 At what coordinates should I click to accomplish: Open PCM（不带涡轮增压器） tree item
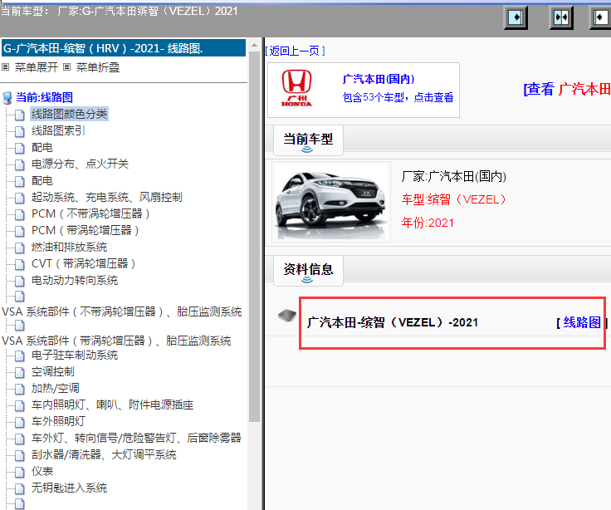(90, 213)
